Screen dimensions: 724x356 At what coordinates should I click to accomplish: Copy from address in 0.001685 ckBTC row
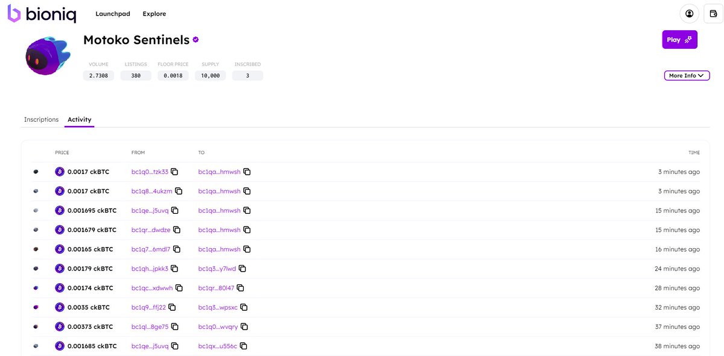click(x=174, y=346)
